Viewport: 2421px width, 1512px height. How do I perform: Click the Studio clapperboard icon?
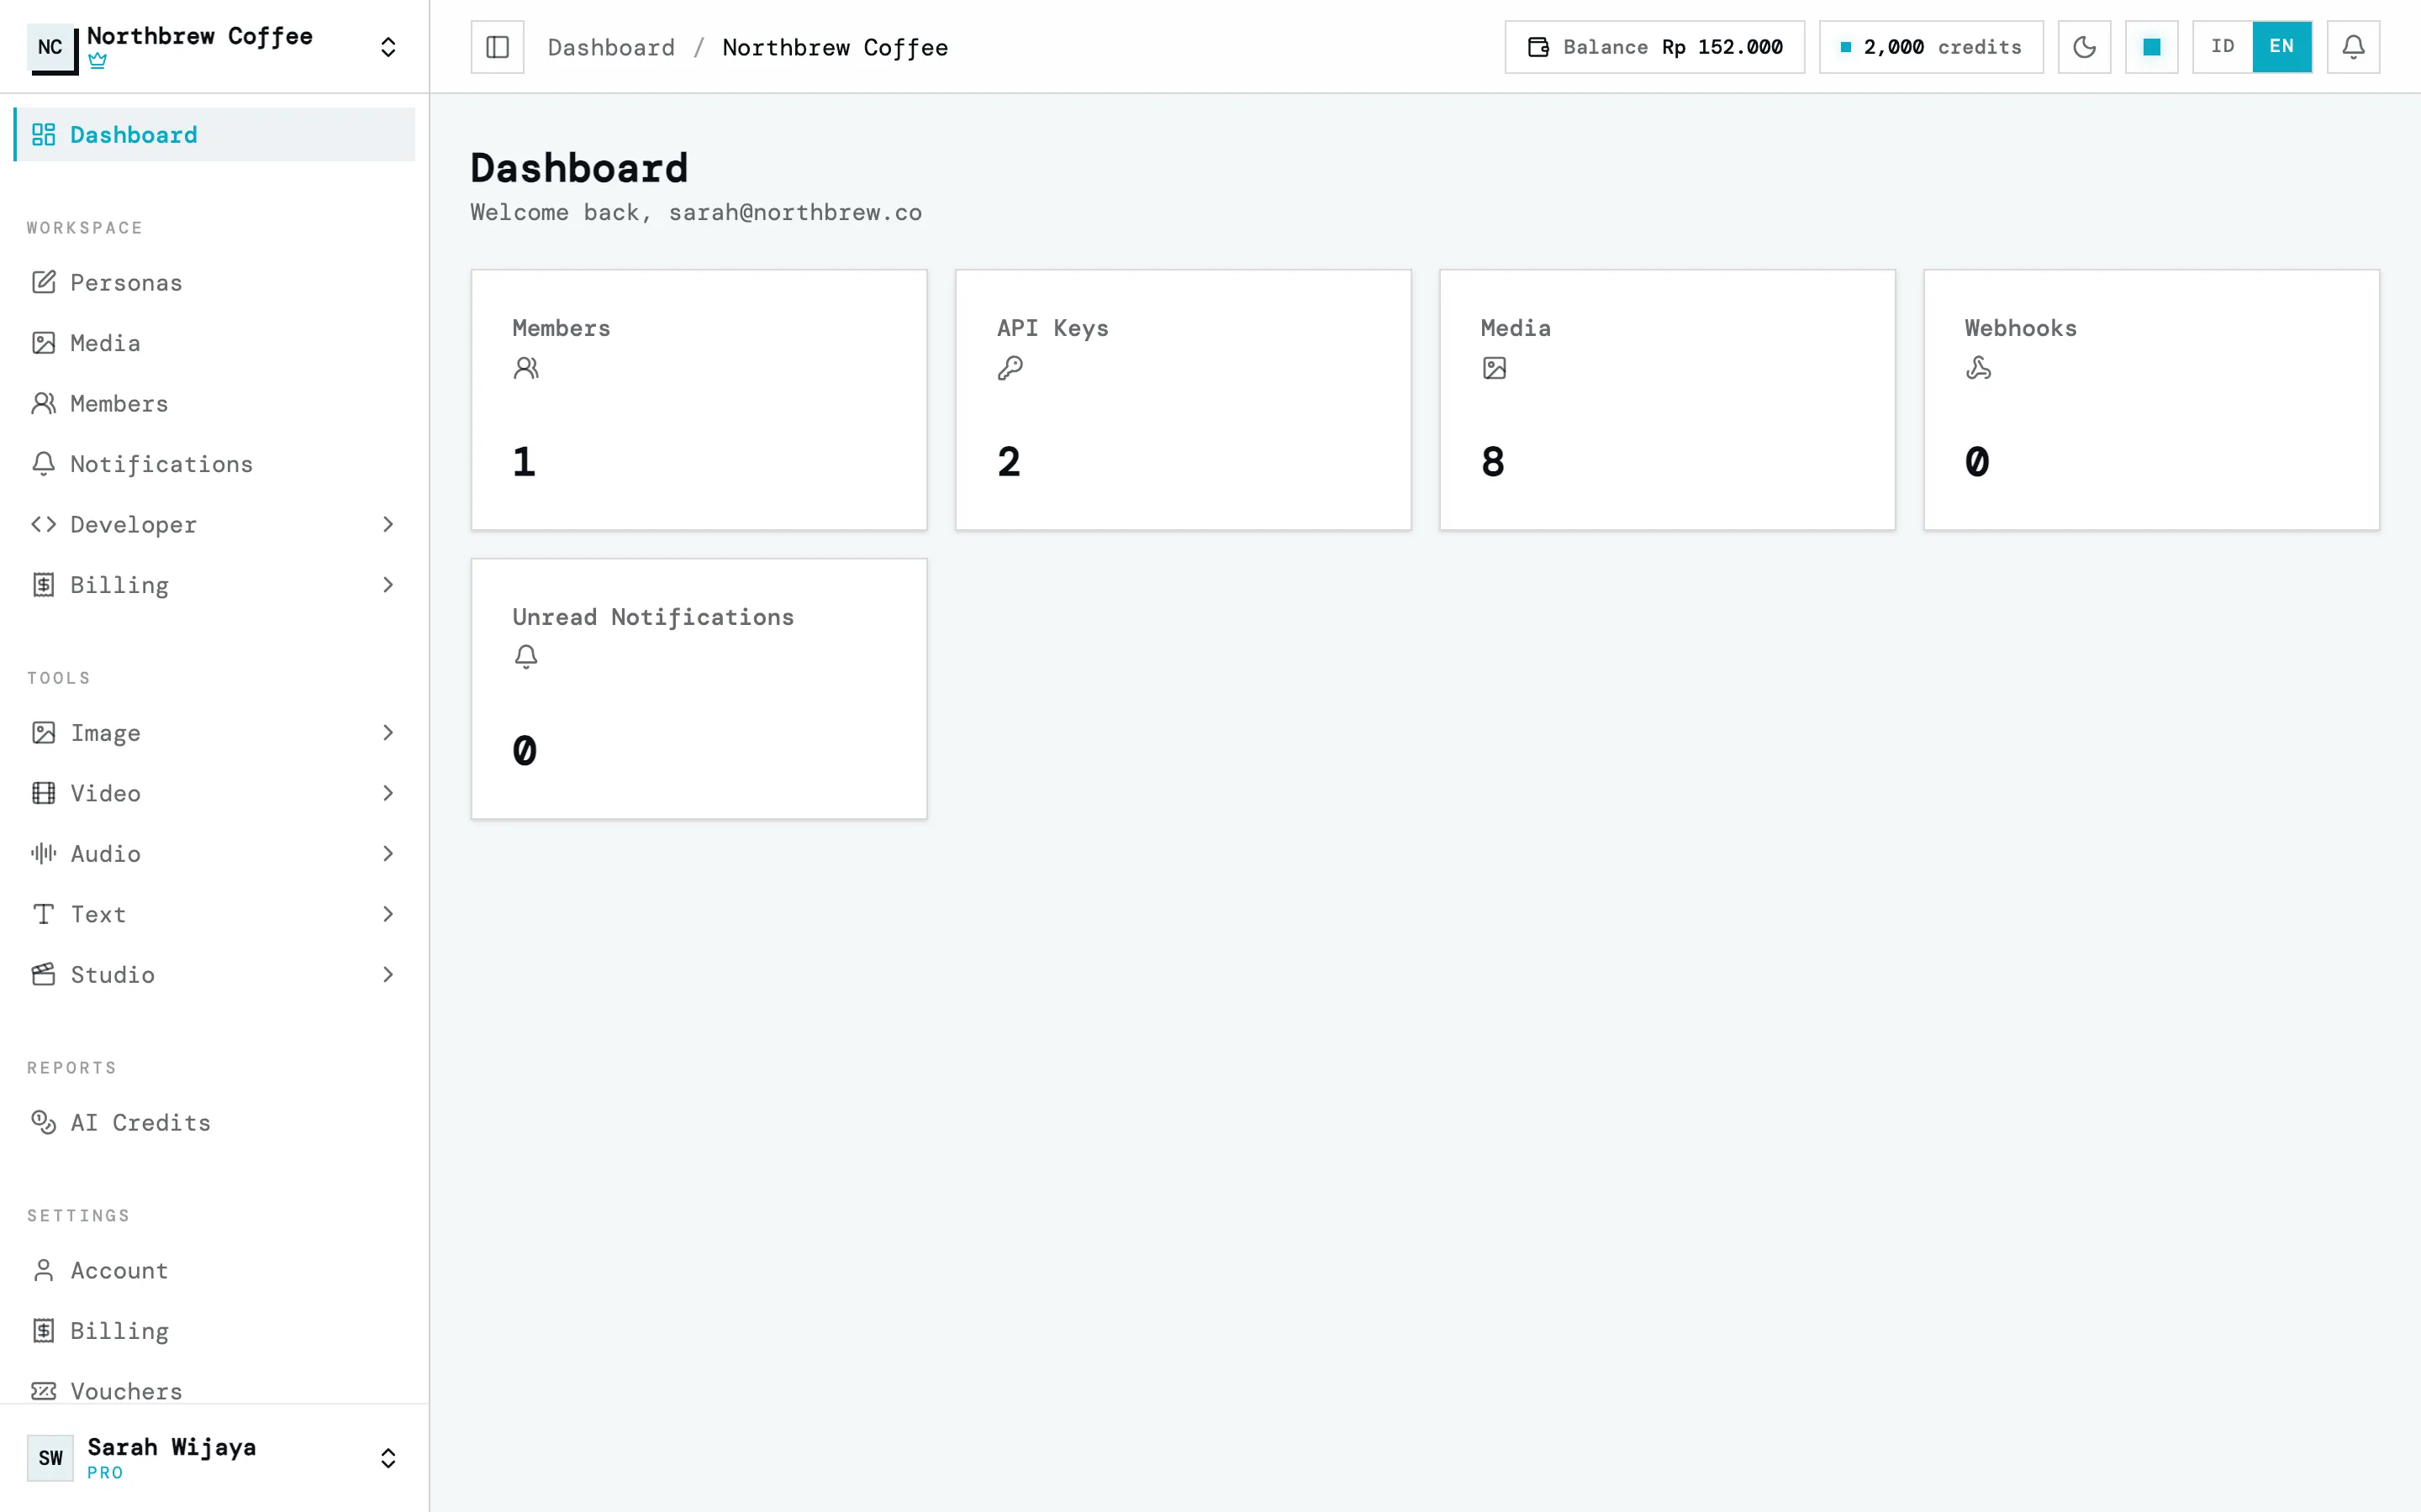click(x=43, y=974)
